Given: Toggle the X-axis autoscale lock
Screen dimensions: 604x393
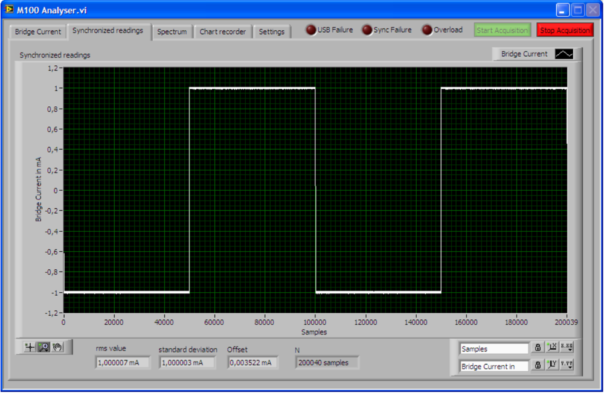Looking at the screenshot, I should 538,348.
